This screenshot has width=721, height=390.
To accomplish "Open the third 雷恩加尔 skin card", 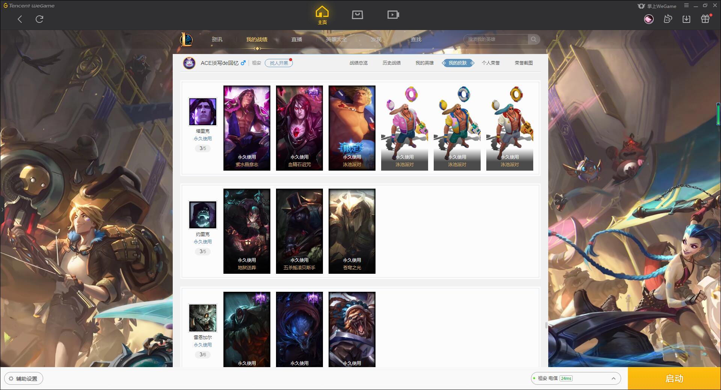I will point(352,329).
